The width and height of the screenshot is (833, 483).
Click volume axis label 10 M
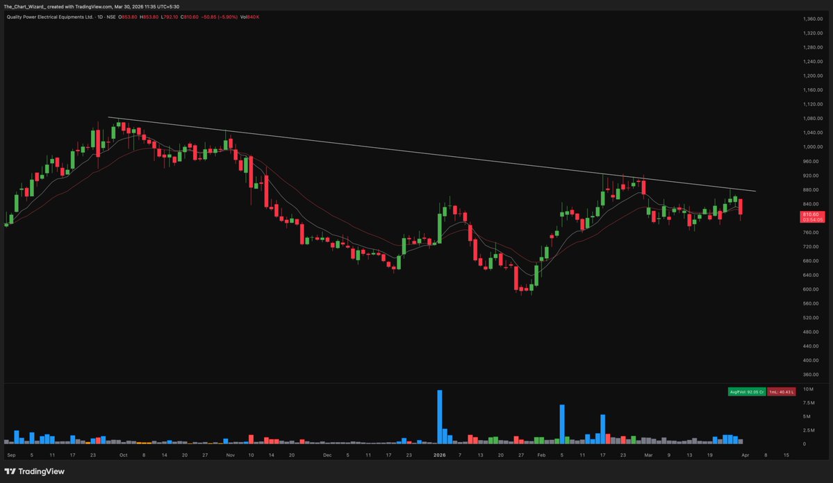tap(808, 389)
